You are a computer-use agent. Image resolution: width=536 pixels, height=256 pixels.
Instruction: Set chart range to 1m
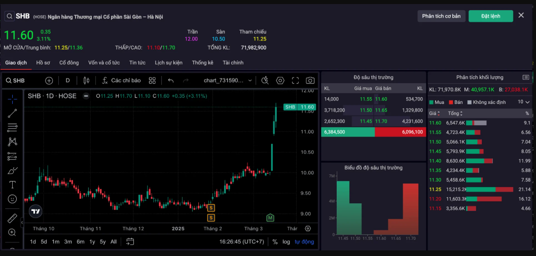tap(56, 242)
